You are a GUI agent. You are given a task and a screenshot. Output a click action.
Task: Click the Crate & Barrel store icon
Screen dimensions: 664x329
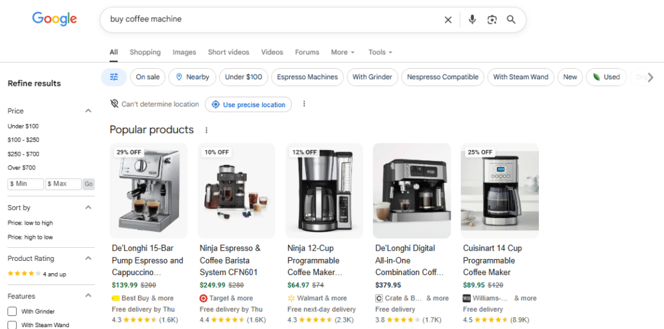[379, 299]
